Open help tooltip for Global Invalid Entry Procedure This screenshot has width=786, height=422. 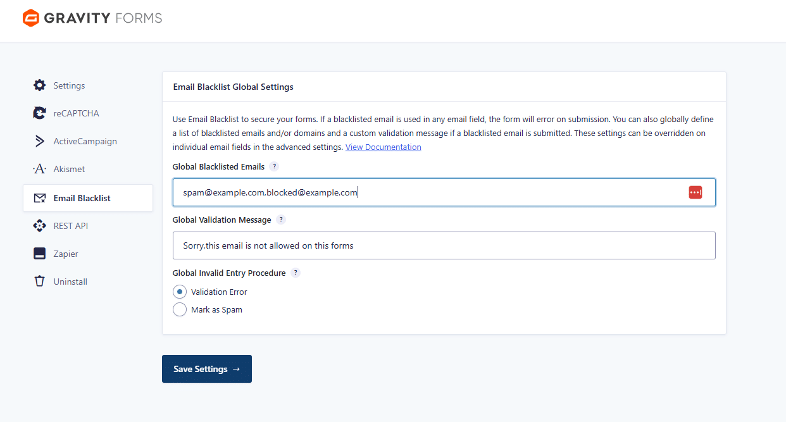296,273
